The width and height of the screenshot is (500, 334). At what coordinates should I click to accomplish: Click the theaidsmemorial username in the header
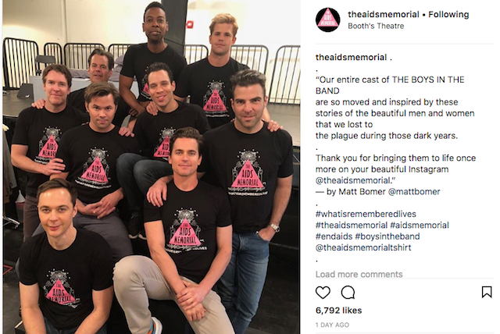(384, 15)
